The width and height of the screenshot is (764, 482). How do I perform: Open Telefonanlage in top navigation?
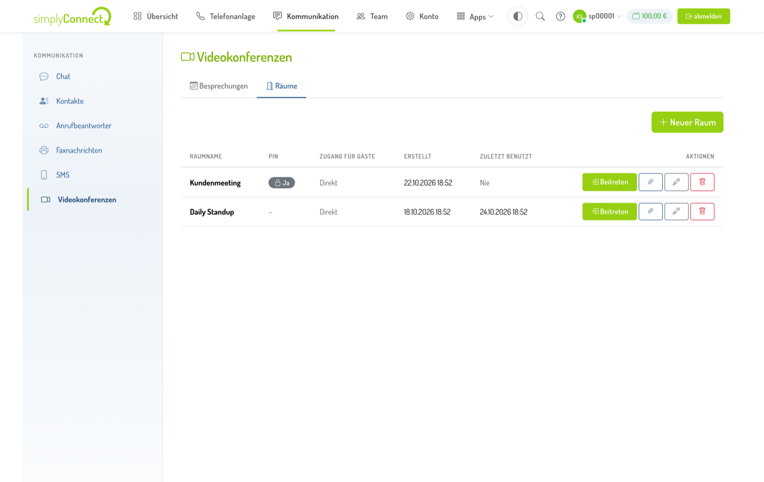225,16
